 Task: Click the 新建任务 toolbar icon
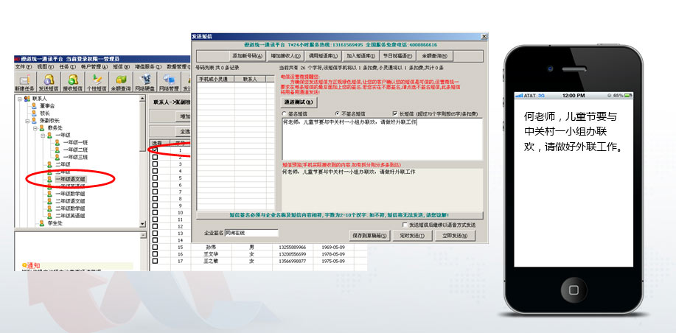[x=25, y=82]
